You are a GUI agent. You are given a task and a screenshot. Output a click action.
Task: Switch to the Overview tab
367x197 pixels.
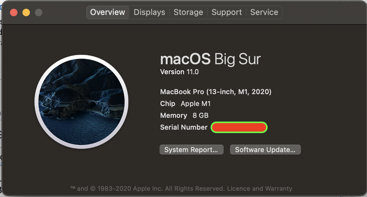(107, 12)
